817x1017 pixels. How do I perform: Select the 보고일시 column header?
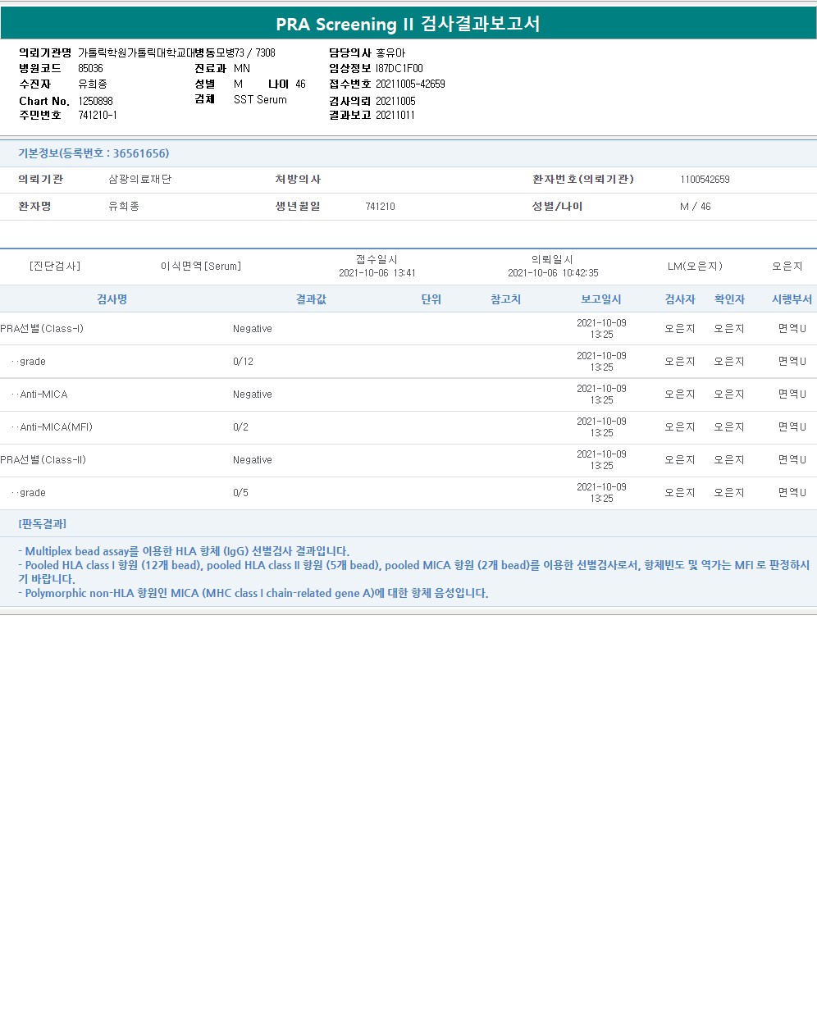click(601, 299)
